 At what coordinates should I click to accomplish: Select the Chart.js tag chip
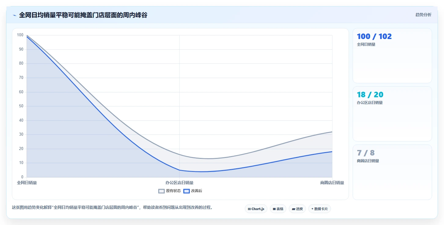coord(256,209)
